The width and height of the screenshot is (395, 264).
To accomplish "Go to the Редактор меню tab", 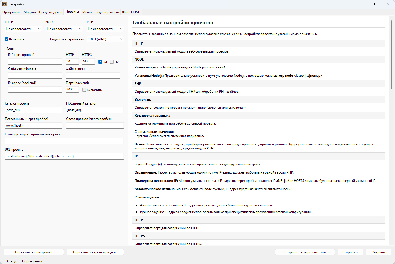I will click(x=107, y=12).
